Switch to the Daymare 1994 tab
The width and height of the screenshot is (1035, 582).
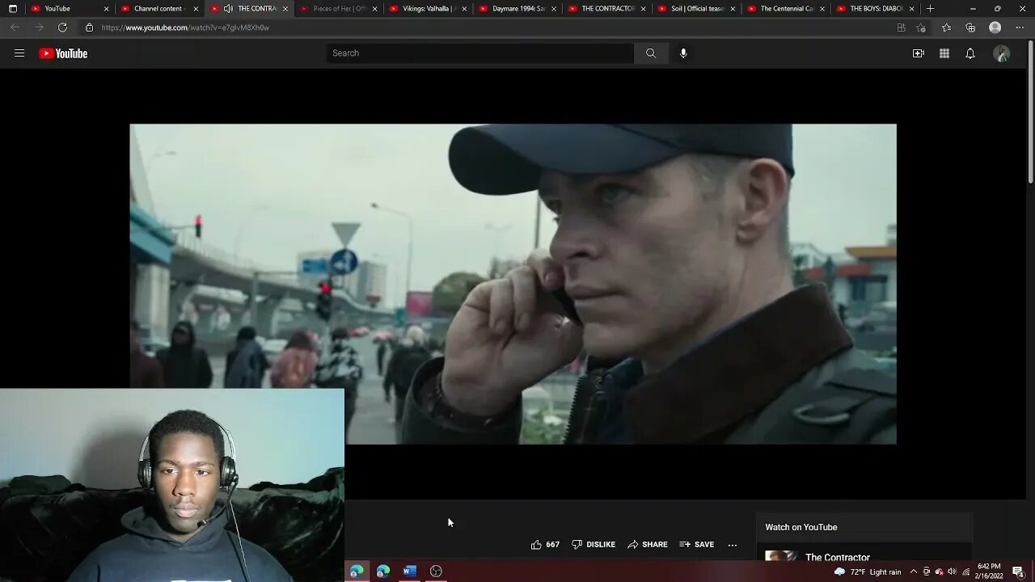pyautogui.click(x=517, y=8)
